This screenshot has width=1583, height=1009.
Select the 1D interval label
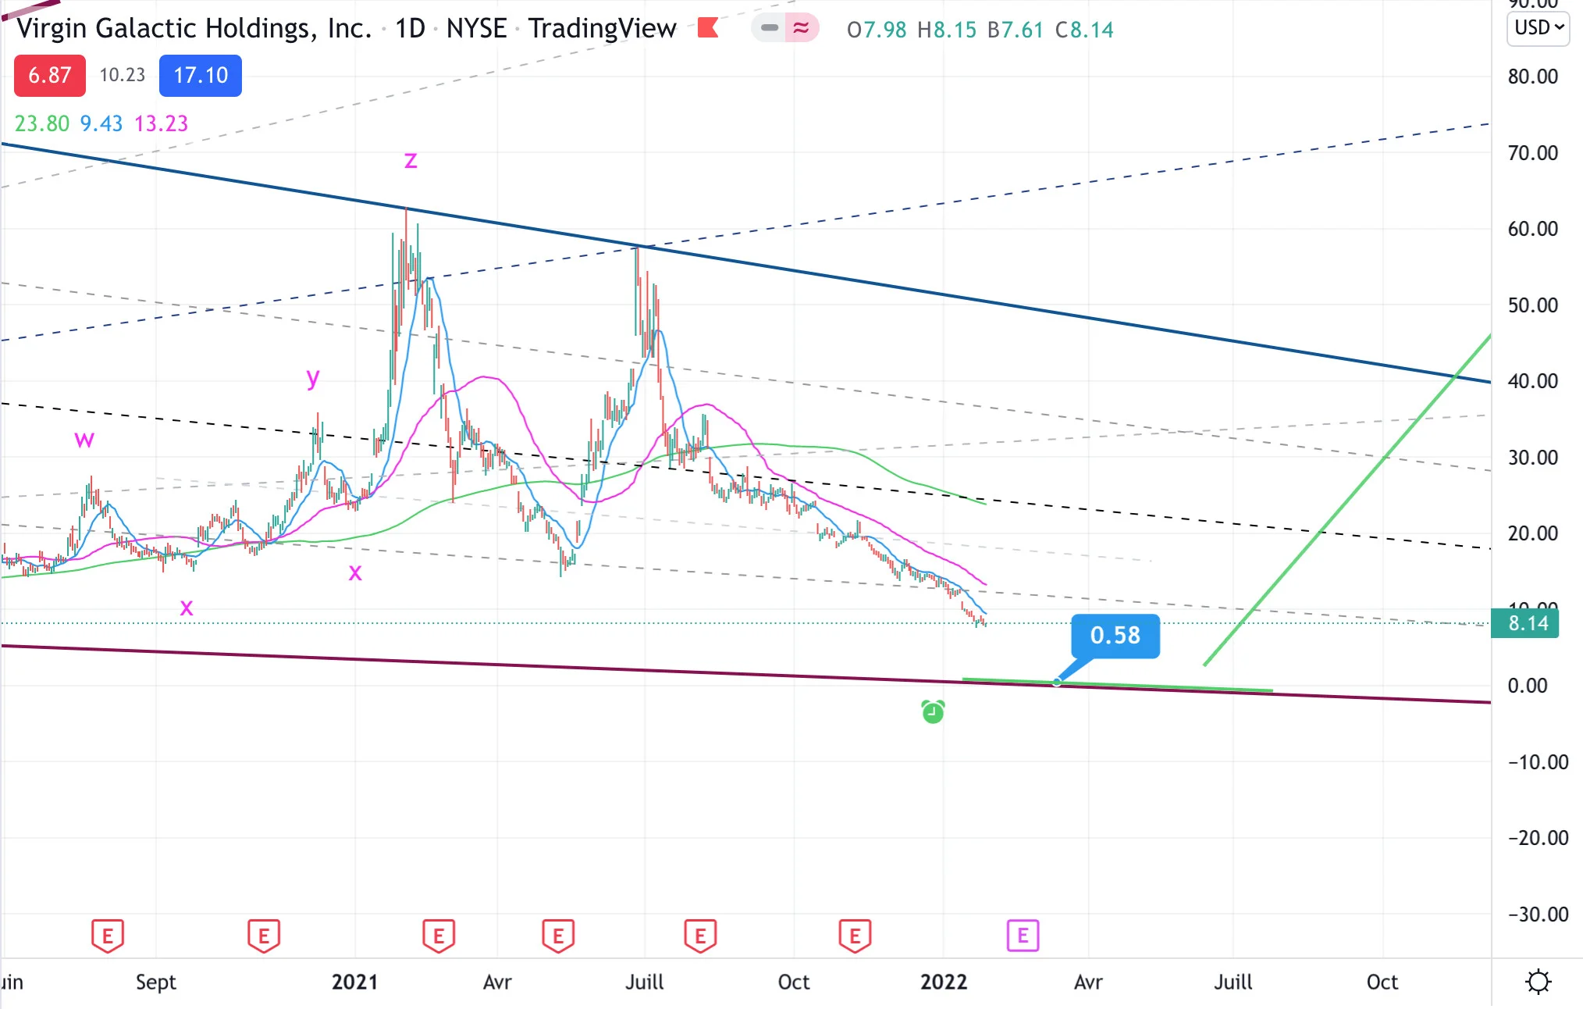click(410, 28)
